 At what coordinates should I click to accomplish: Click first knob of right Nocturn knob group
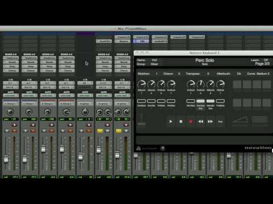tap(191, 84)
